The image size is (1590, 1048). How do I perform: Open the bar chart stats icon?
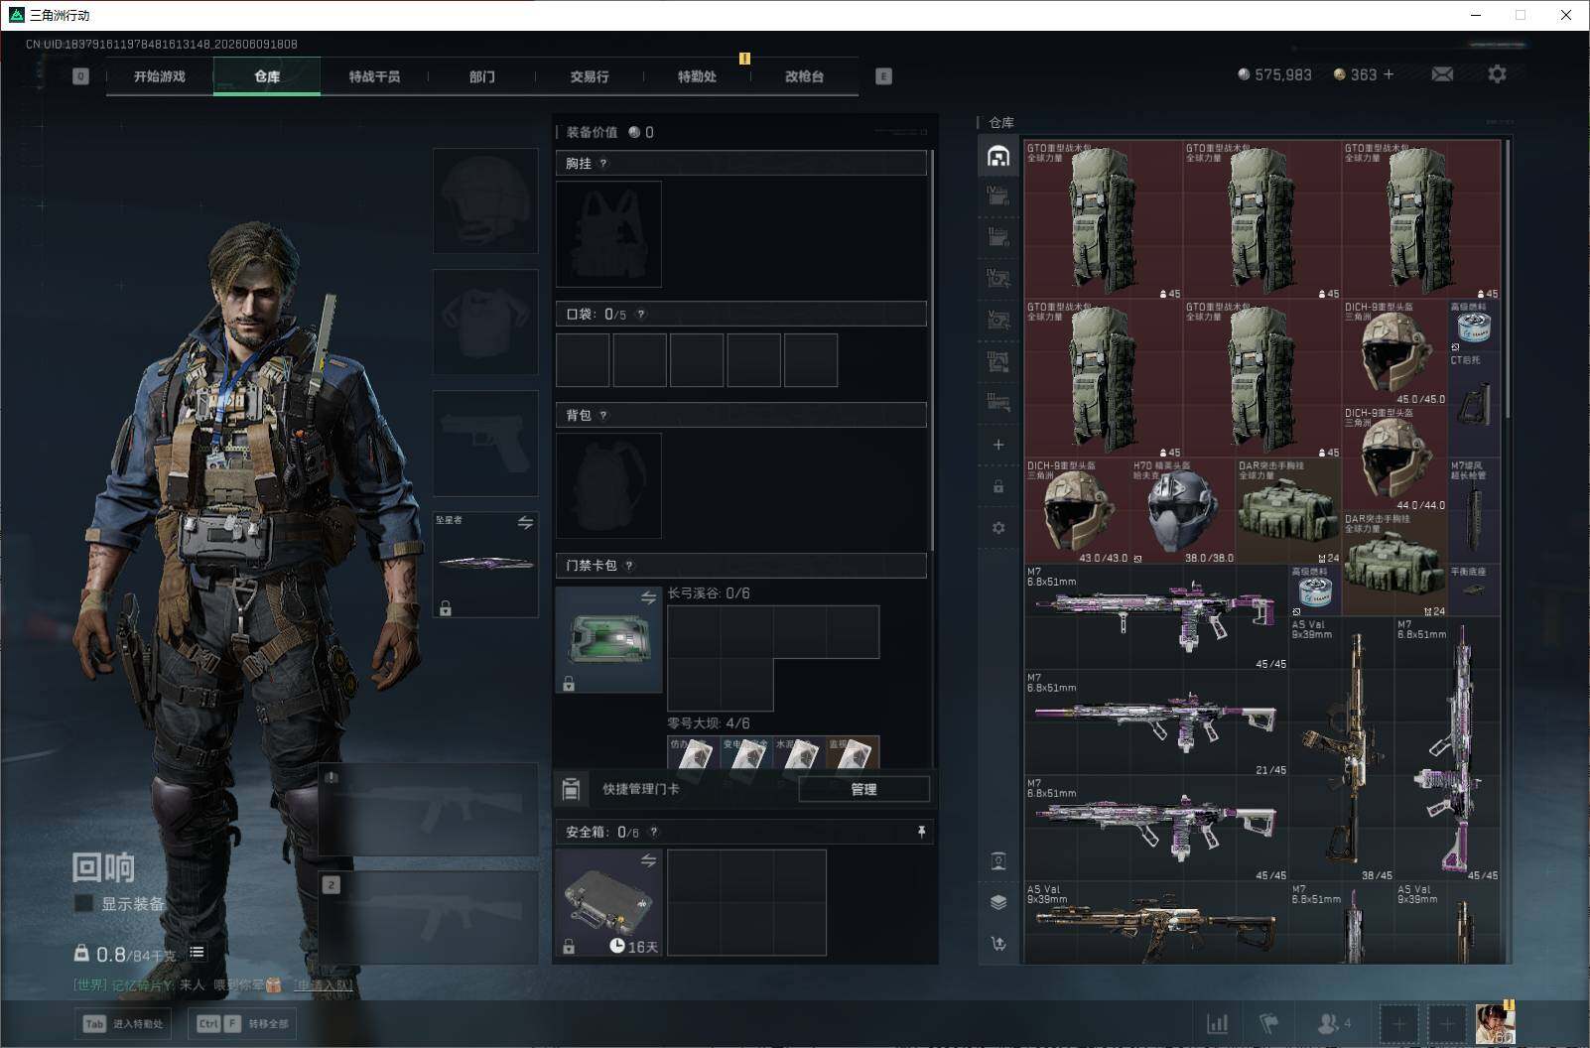click(x=1217, y=1023)
